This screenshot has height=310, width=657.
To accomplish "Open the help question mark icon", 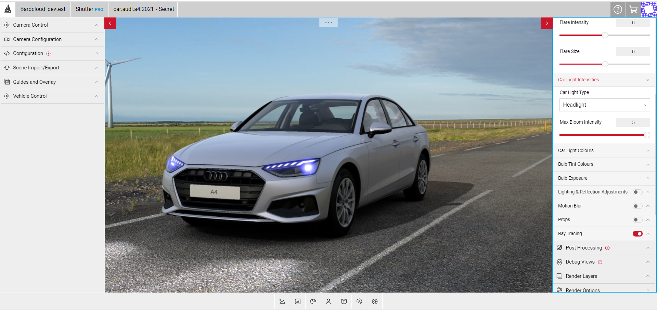I will click(x=618, y=9).
